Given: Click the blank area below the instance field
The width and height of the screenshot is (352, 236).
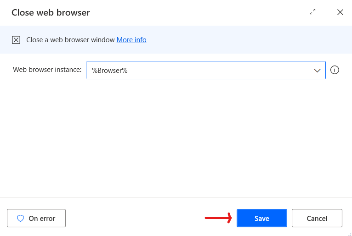Looking at the screenshot, I should pos(176,137).
